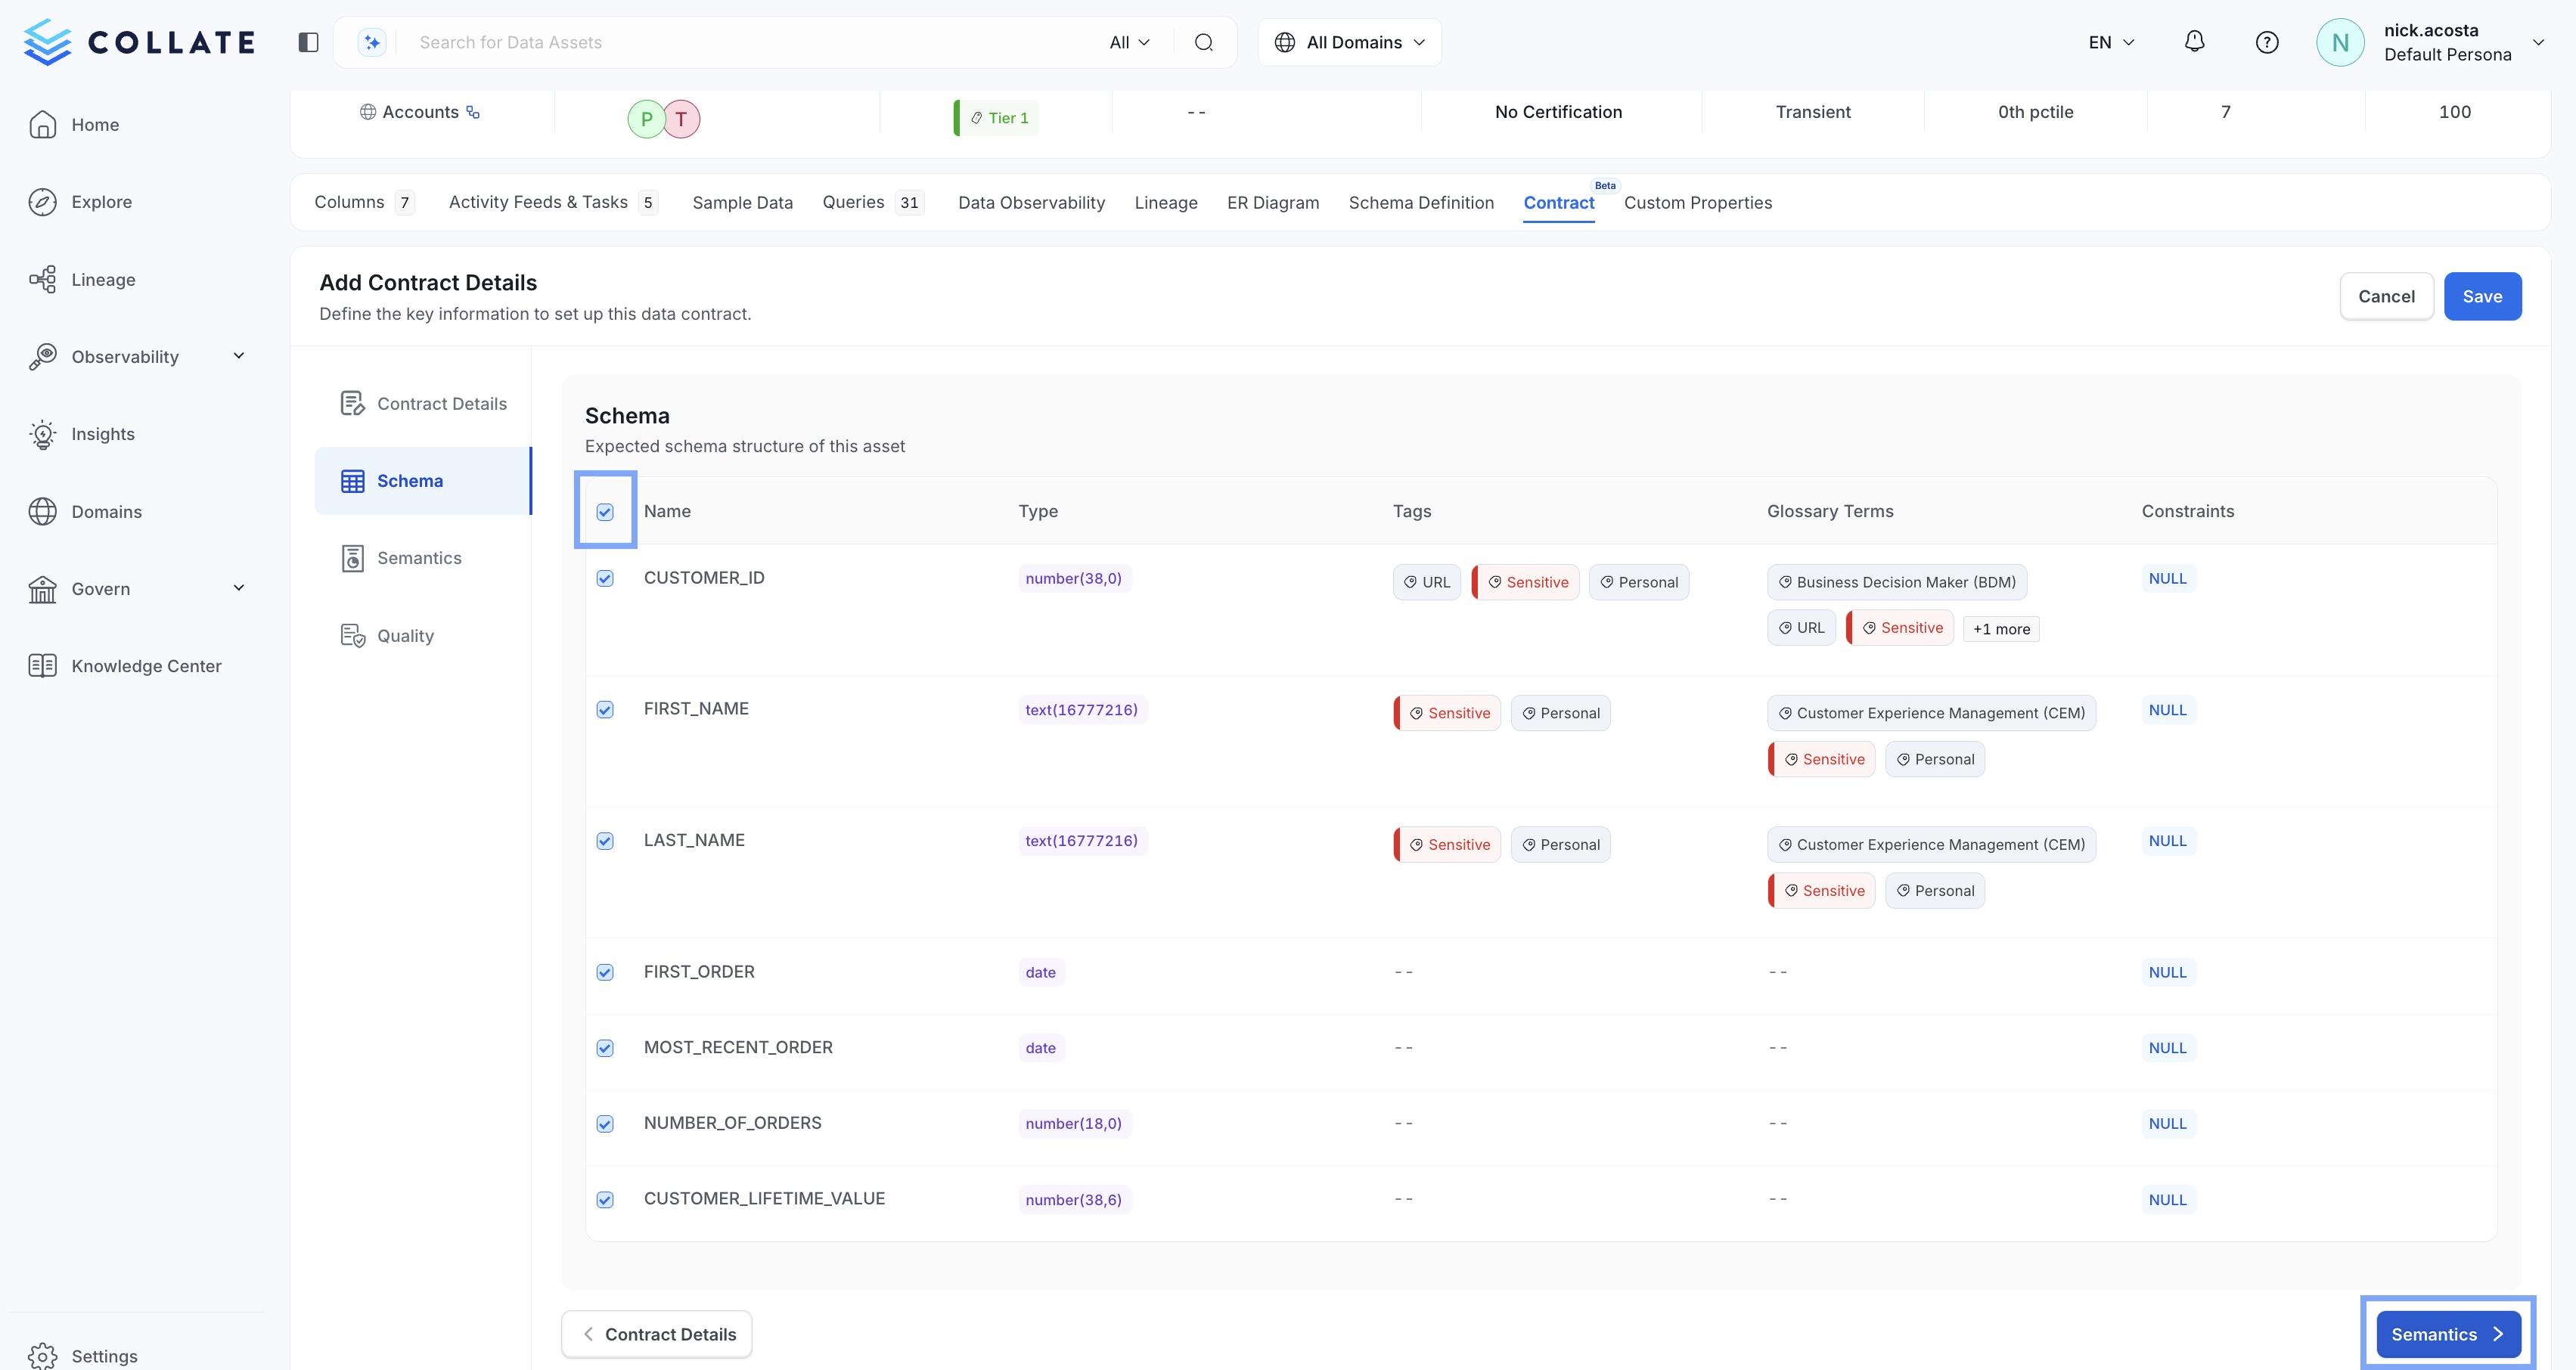This screenshot has width=2576, height=1370.
Task: Click the help question mark icon
Action: coord(2267,41)
